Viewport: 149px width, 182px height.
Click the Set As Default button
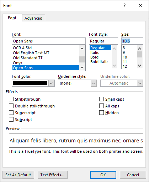tap(18, 175)
